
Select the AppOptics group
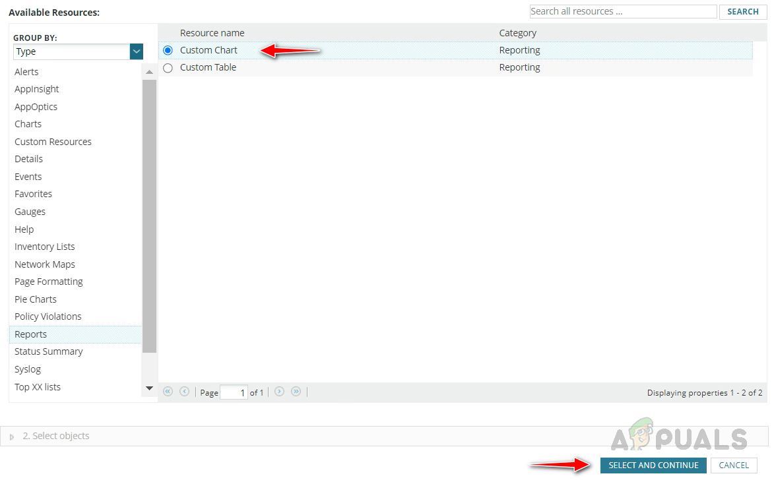(36, 107)
